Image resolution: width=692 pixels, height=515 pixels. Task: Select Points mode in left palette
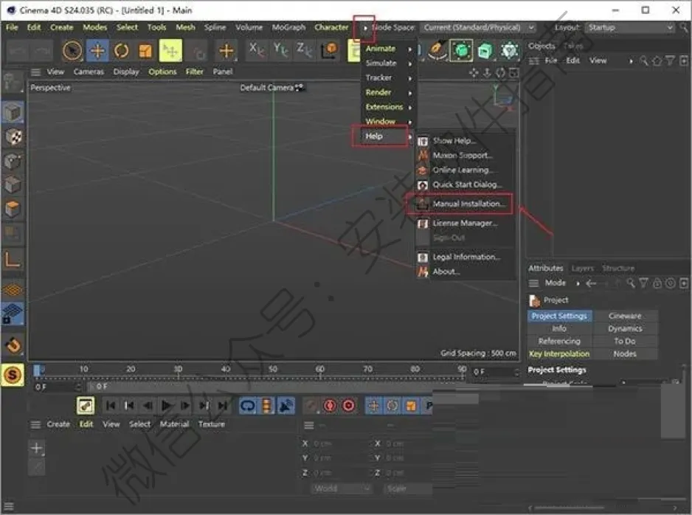13,161
